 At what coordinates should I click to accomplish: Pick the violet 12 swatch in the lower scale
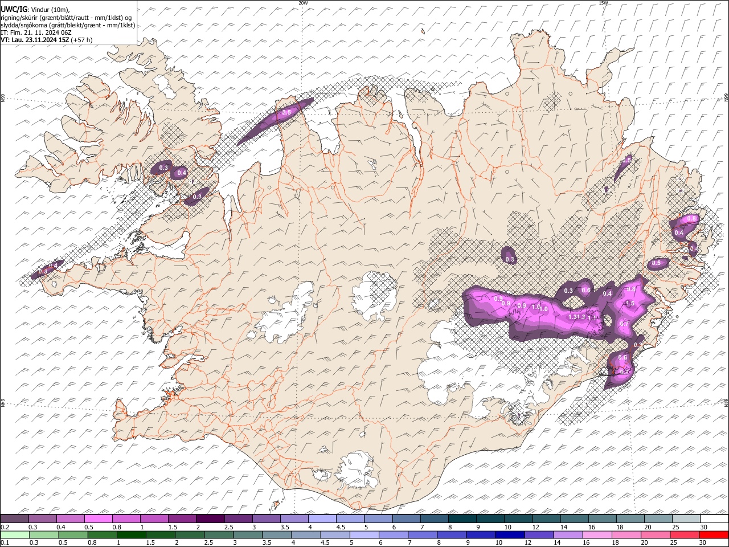click(539, 534)
